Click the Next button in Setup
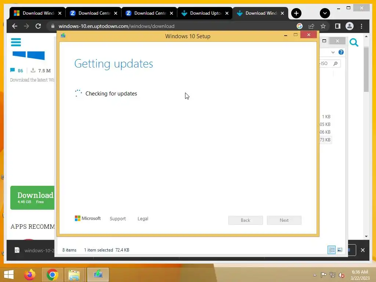 284,220
